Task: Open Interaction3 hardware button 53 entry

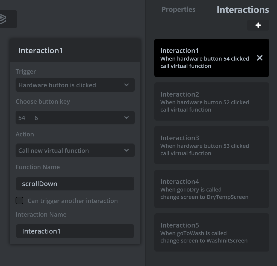Action: 211,145
